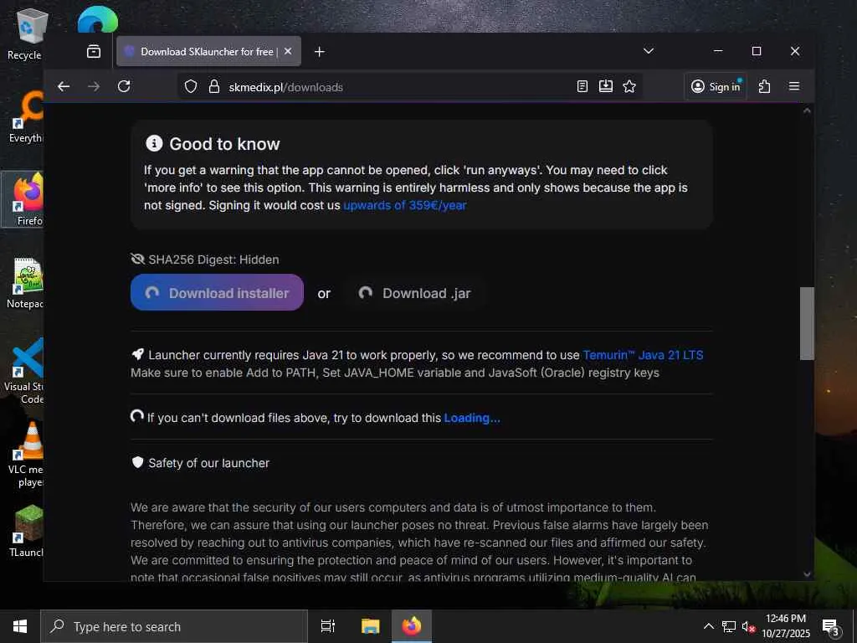857x643 pixels.
Task: Open Firefox View icon left of tabs
Action: [x=94, y=51]
